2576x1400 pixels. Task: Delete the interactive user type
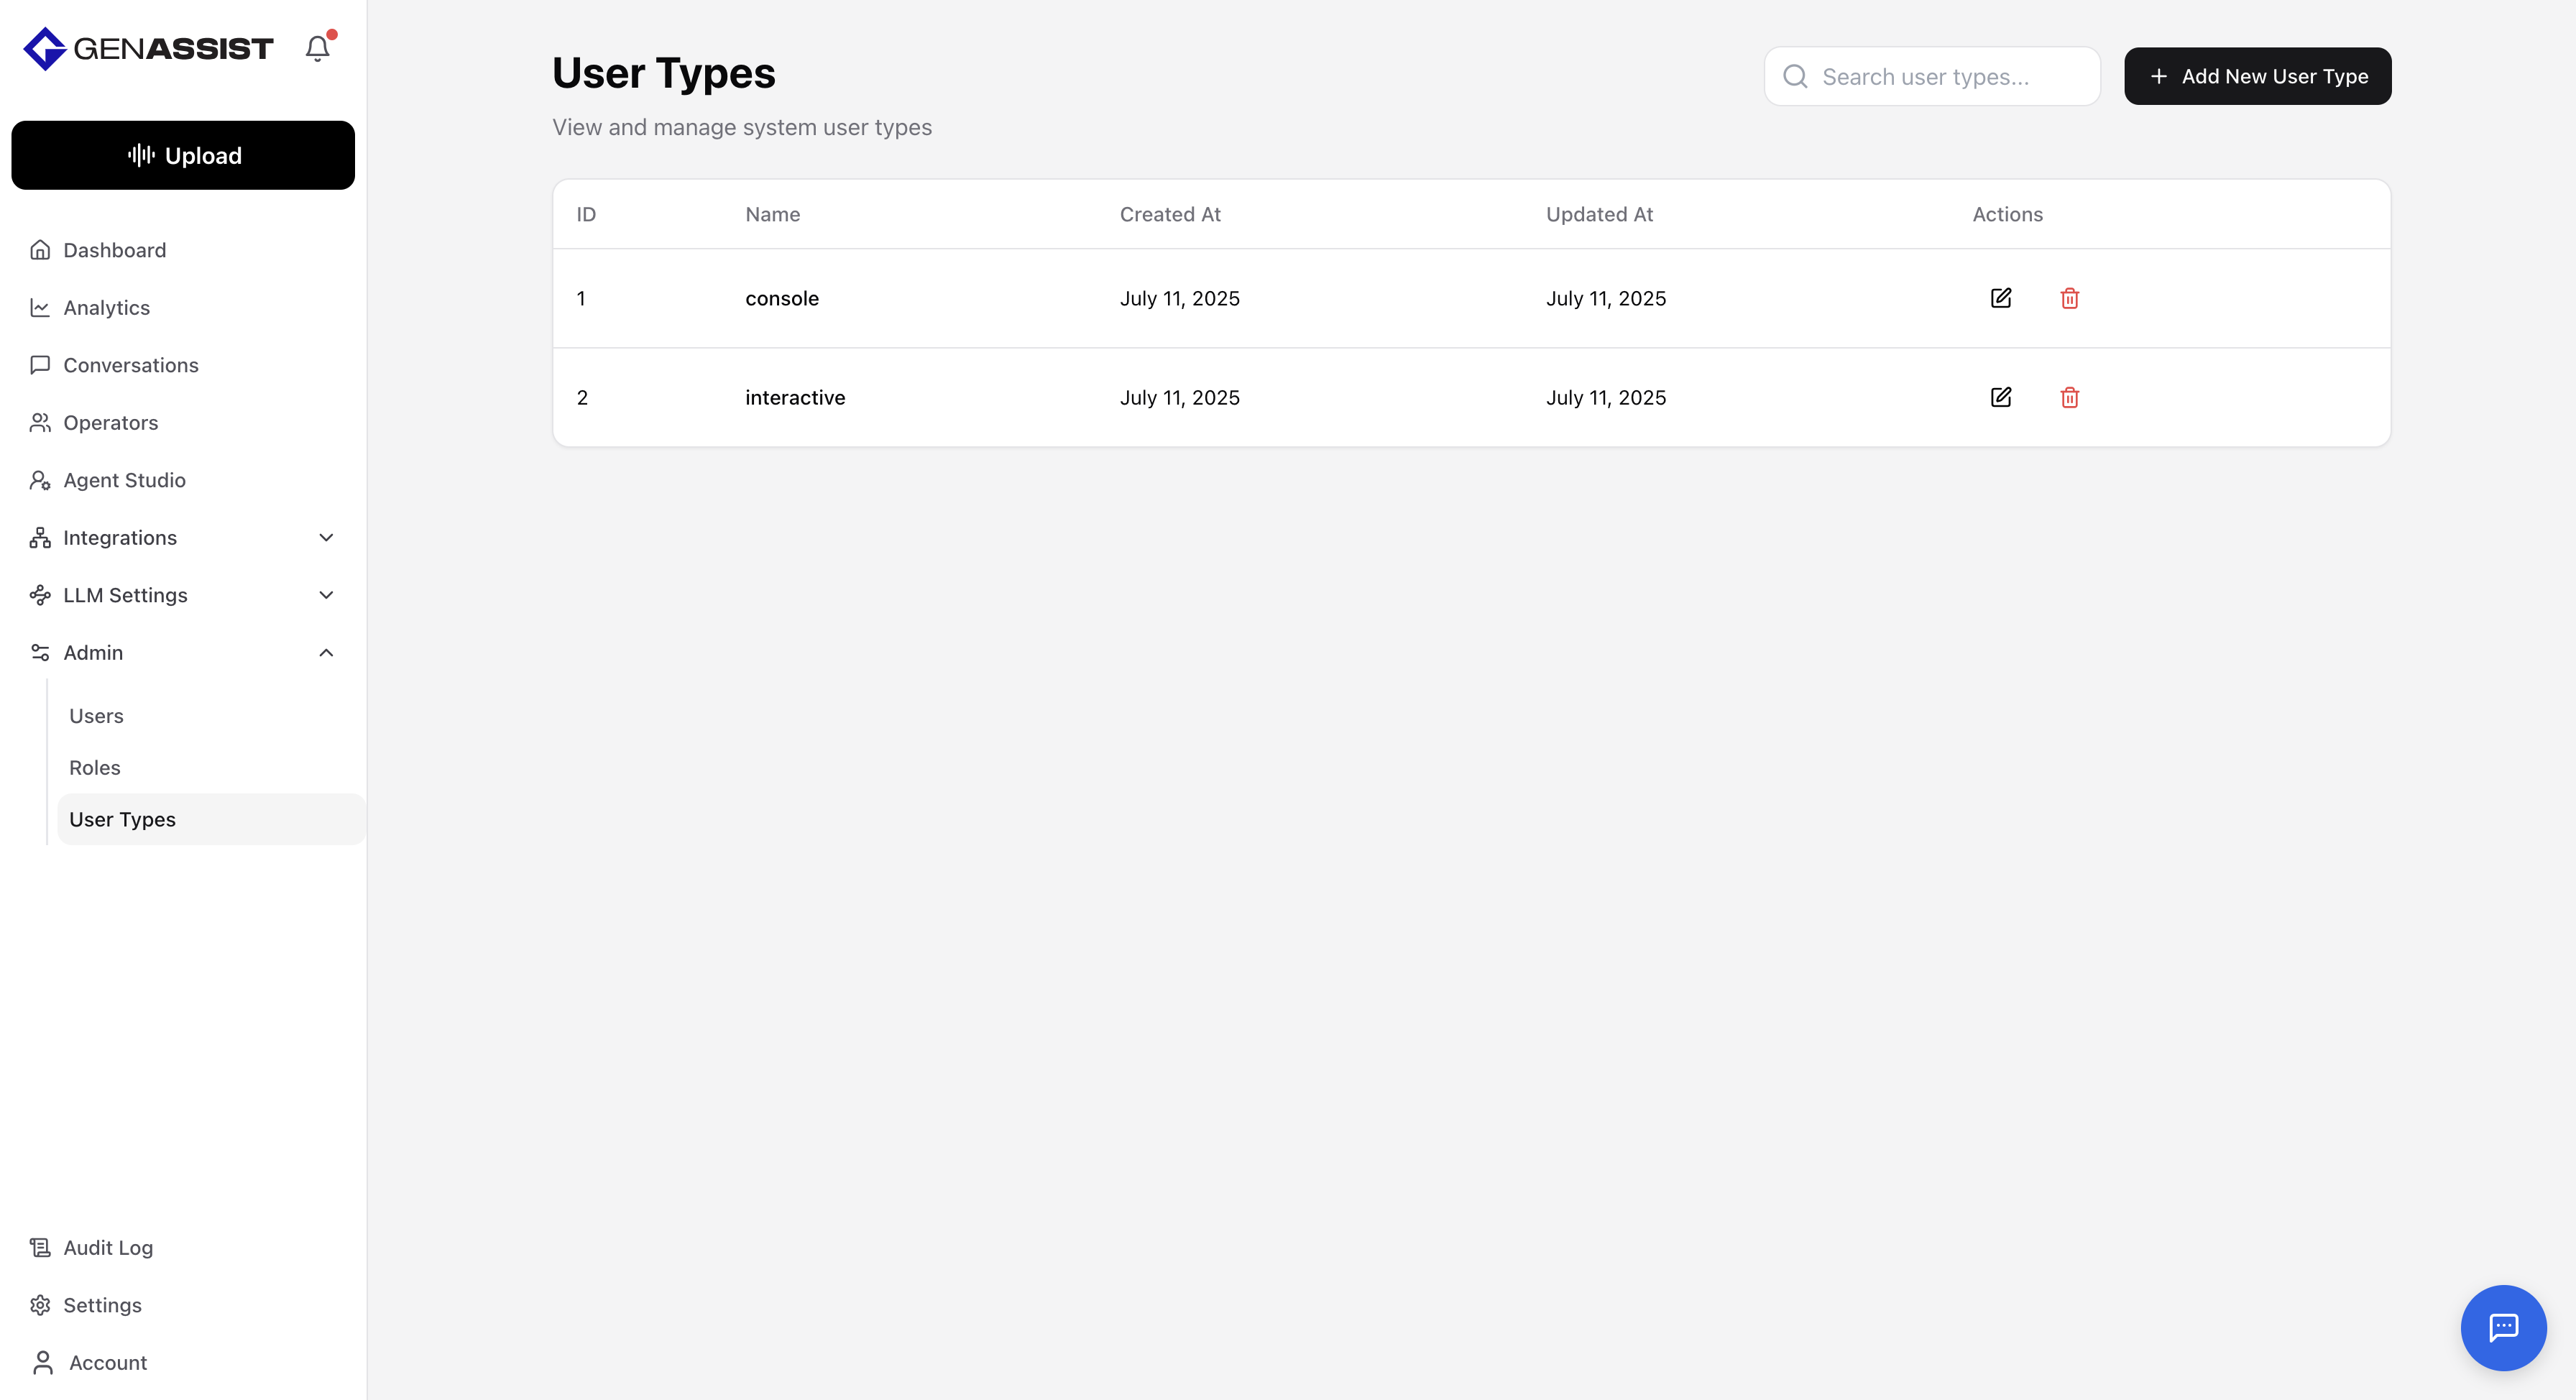point(2069,397)
